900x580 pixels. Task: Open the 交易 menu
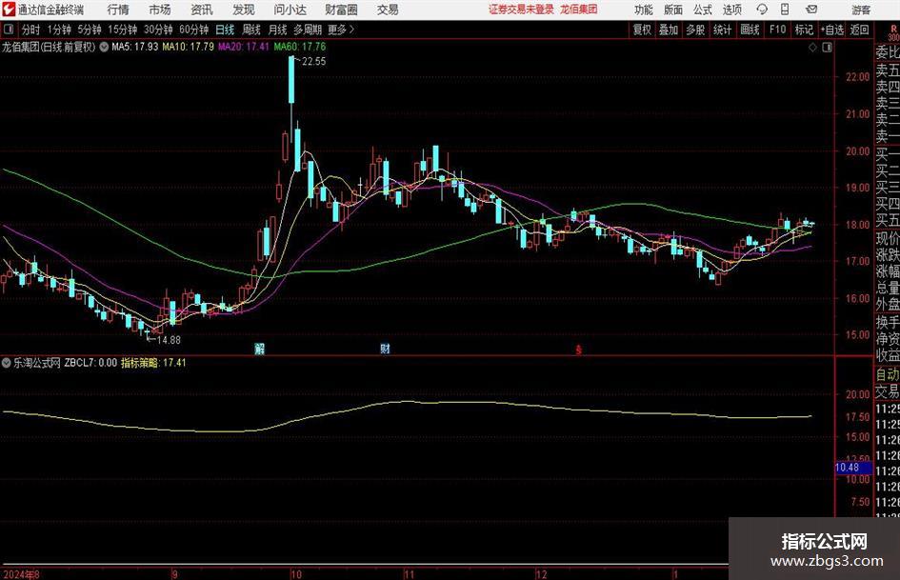[x=388, y=10]
